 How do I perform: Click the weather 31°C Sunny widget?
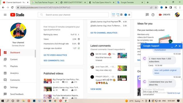(x=133, y=101)
